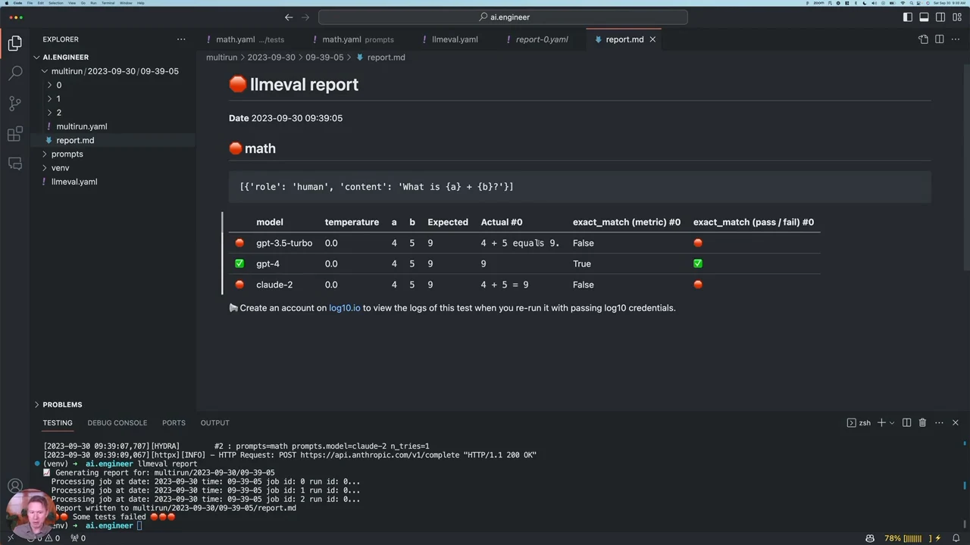This screenshot has height=545, width=970.
Task: Click the Explorer panel more actions ellipsis
Action: (x=180, y=39)
